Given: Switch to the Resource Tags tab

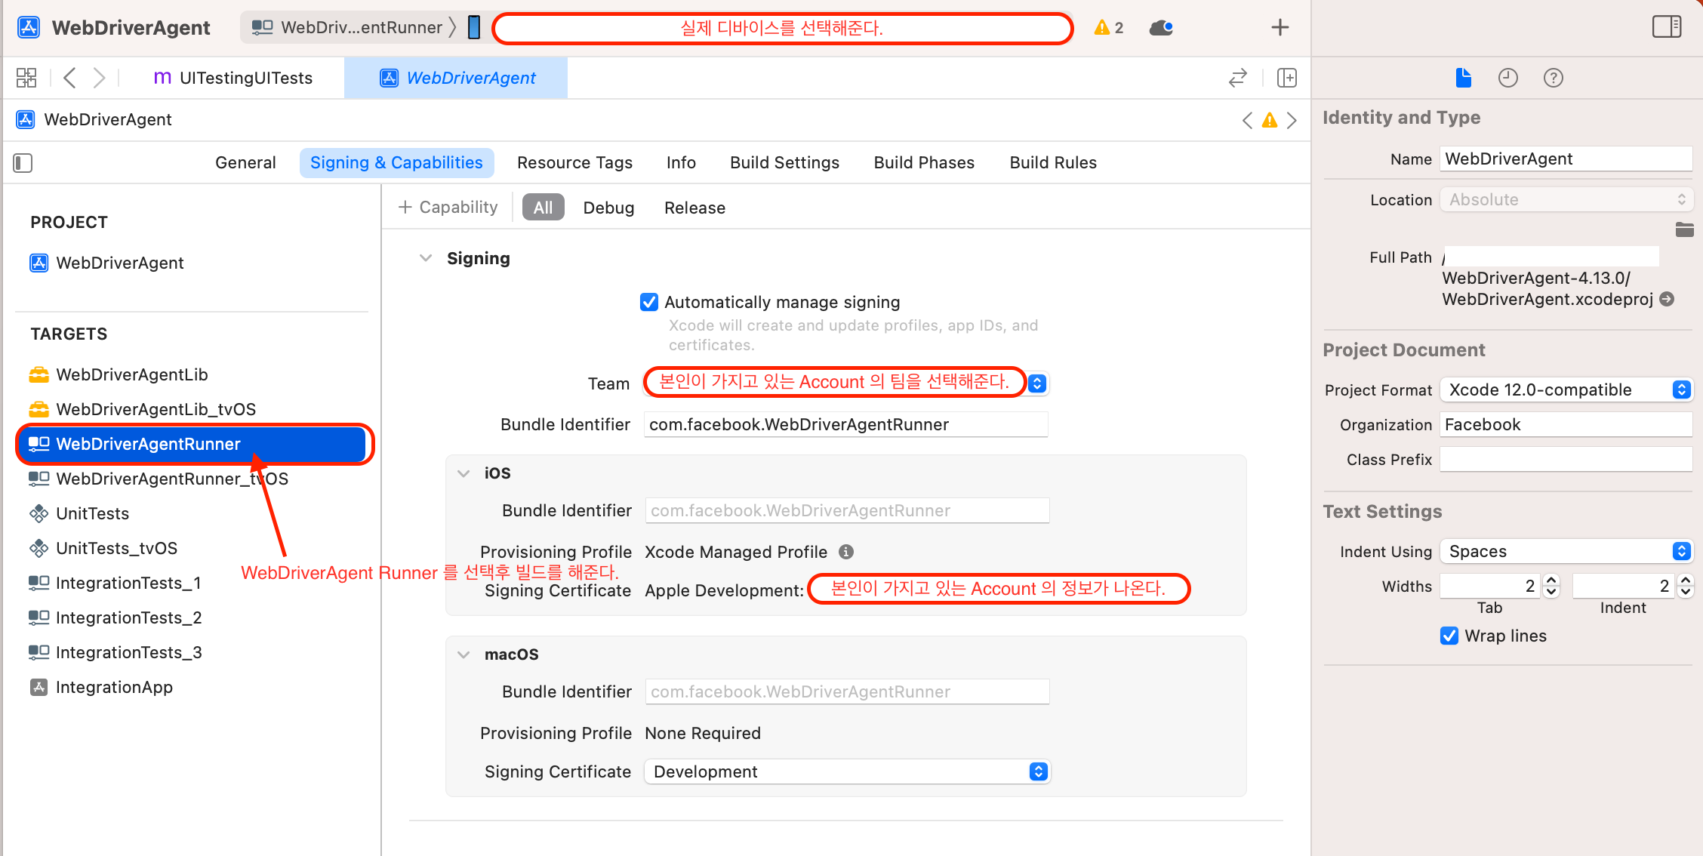Looking at the screenshot, I should click(574, 163).
